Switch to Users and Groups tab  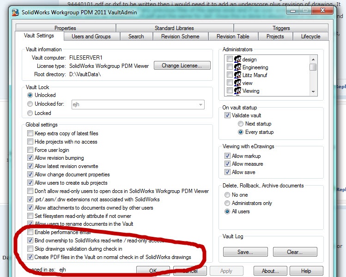pos(91,36)
